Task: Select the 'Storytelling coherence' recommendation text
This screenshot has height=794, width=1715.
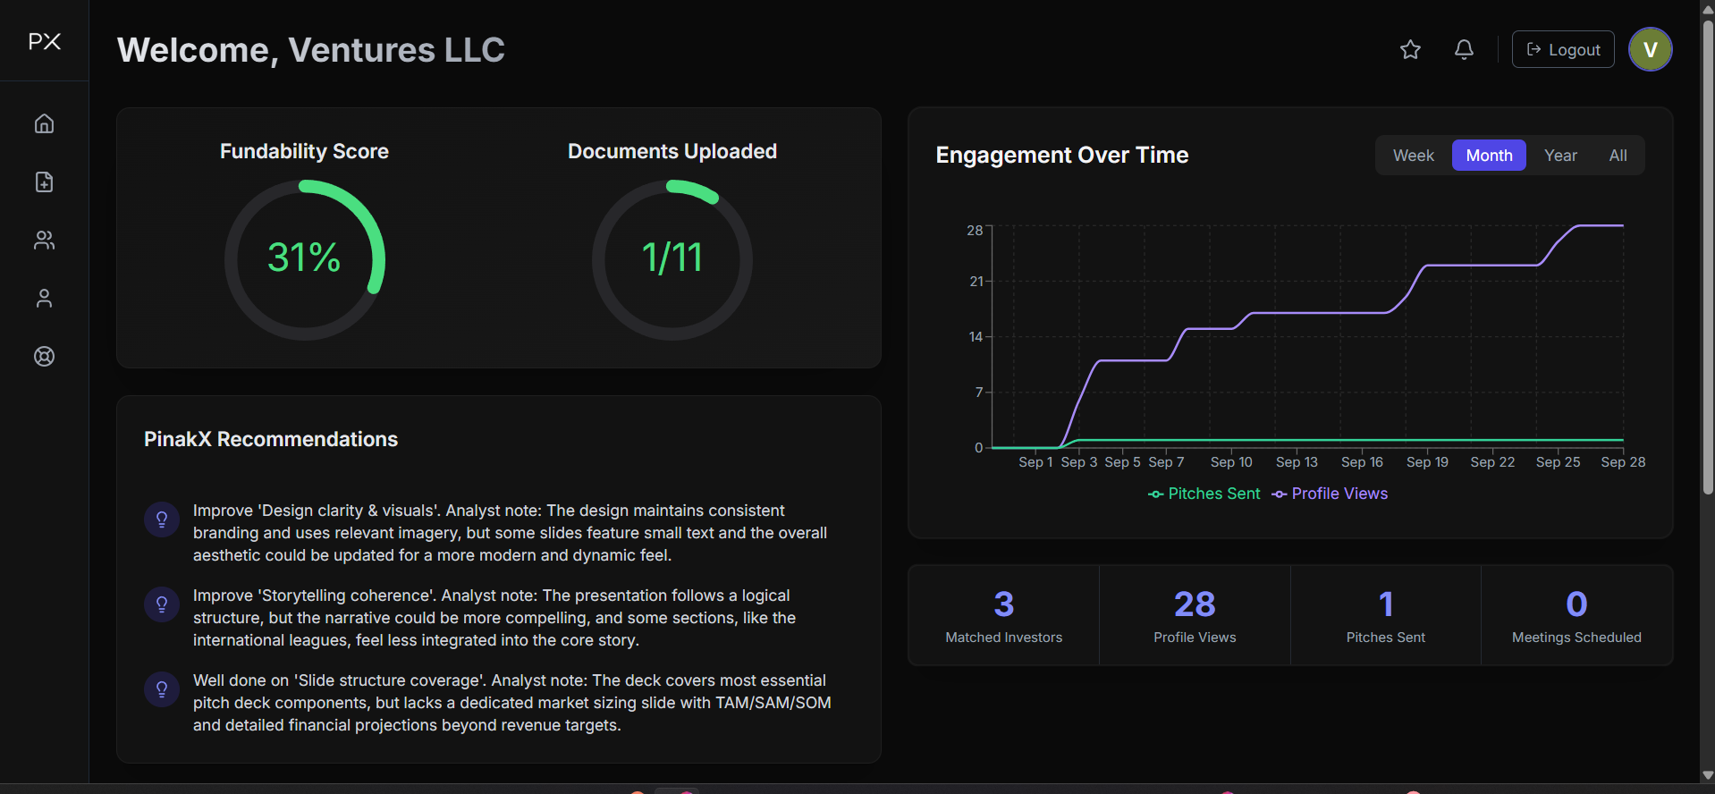Action: (x=495, y=618)
